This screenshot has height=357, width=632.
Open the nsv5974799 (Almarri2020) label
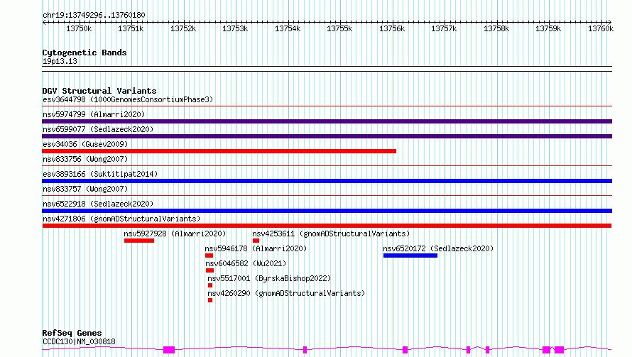[x=94, y=114]
